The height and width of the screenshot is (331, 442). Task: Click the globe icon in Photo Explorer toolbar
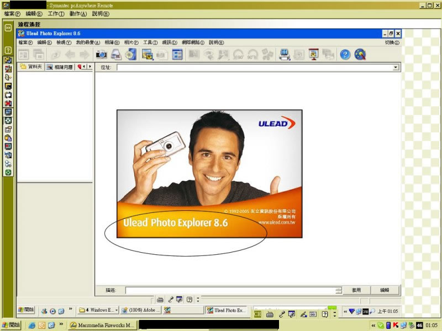click(x=360, y=54)
